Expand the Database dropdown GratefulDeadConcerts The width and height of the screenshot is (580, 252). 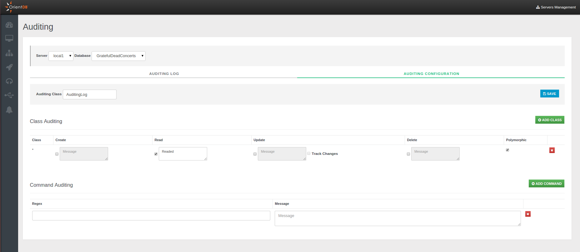tap(118, 56)
